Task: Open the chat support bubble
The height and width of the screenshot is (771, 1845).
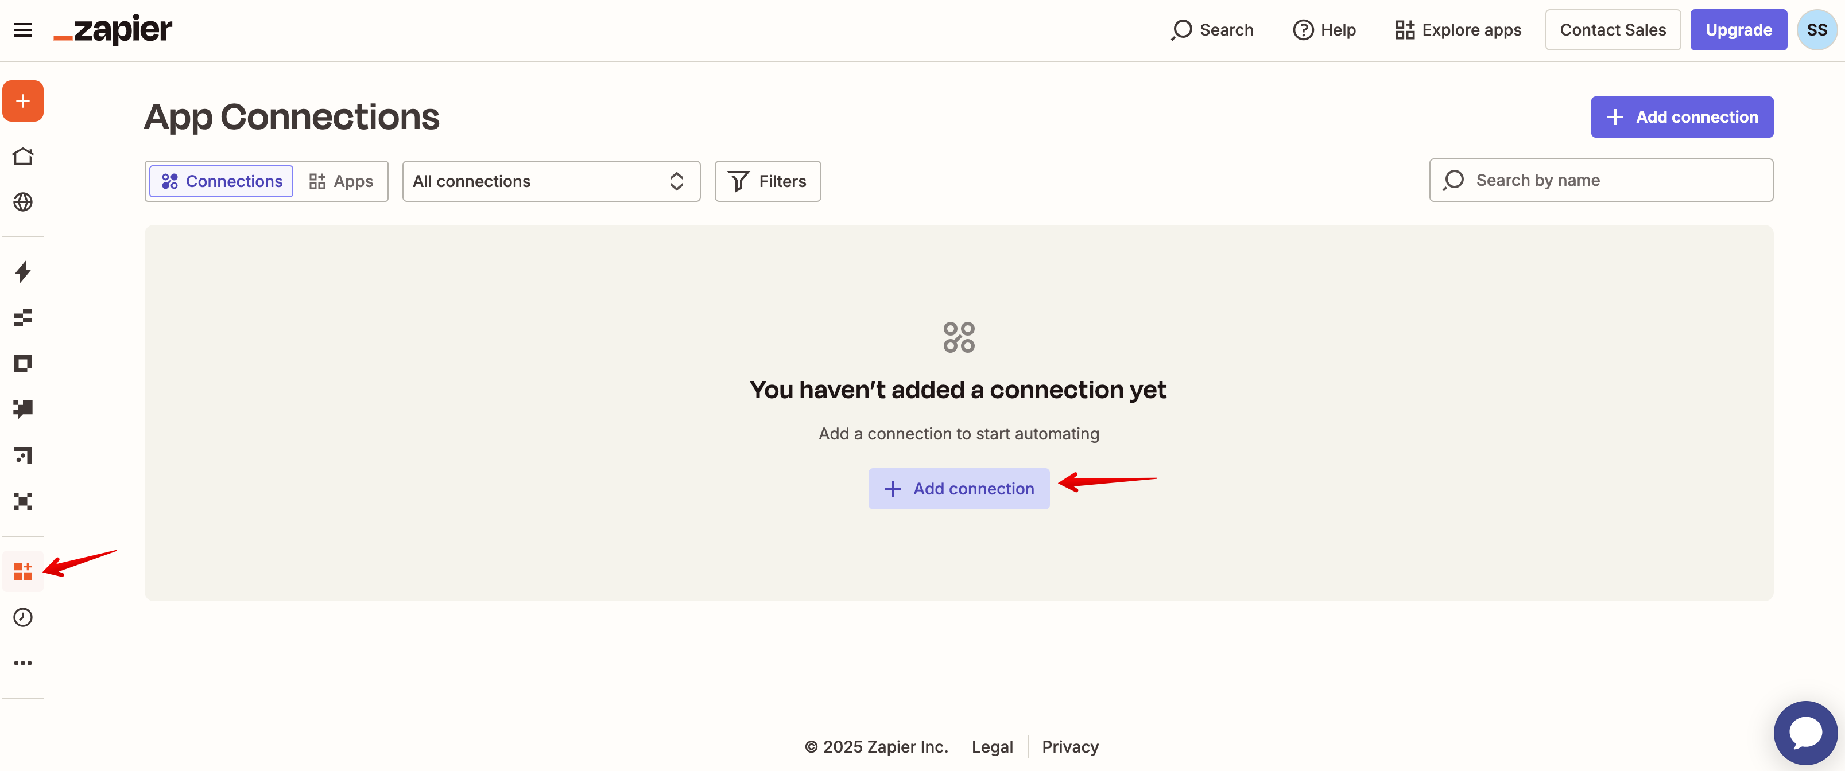Action: [1805, 733]
